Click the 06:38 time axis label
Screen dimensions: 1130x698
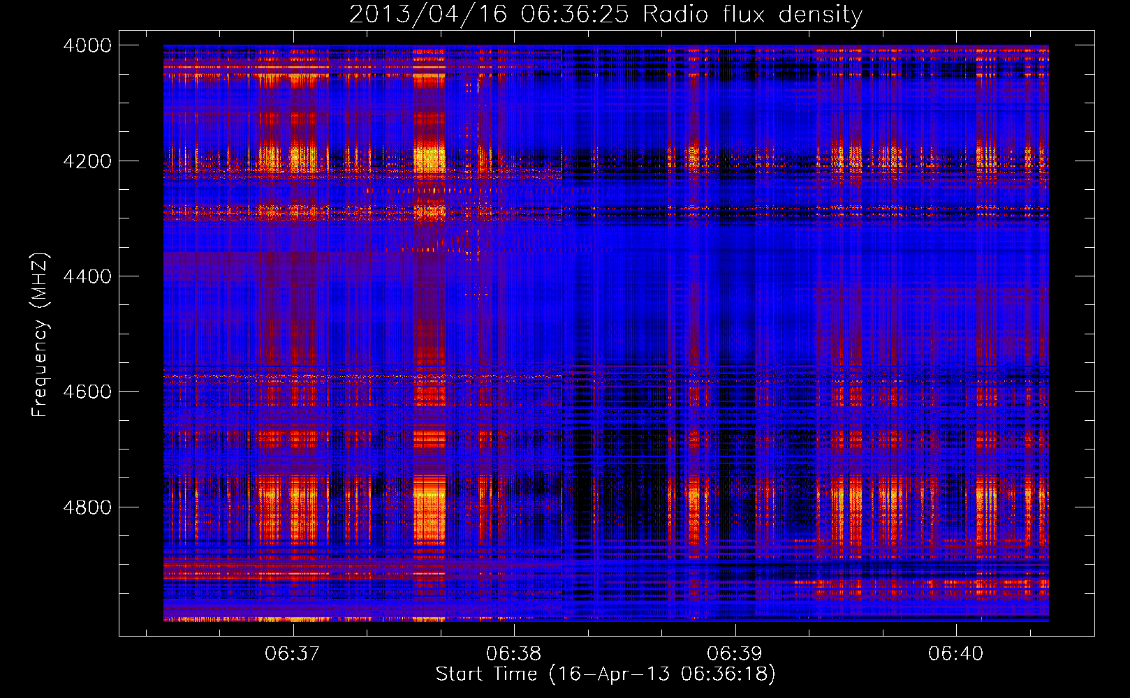513,653
